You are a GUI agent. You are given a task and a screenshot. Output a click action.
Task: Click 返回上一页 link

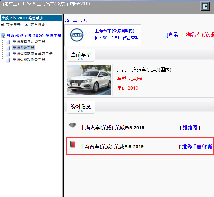pyautogui.click(x=75, y=20)
